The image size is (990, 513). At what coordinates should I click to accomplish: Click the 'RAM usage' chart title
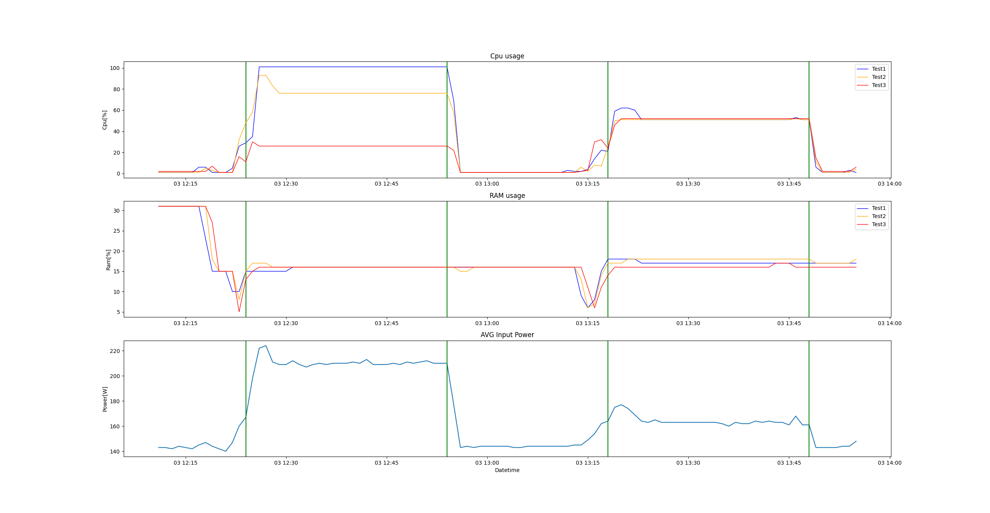click(507, 196)
